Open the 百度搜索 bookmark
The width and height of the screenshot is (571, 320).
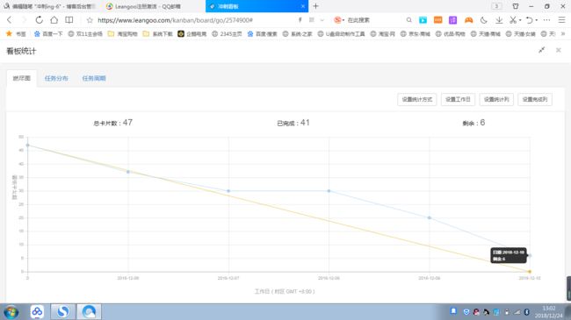pos(262,34)
